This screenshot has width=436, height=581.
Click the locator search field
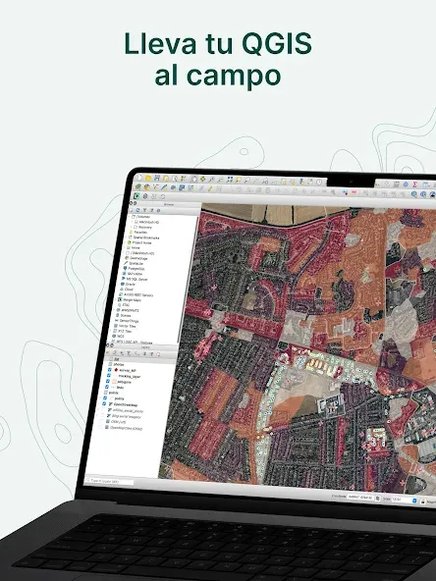click(110, 481)
